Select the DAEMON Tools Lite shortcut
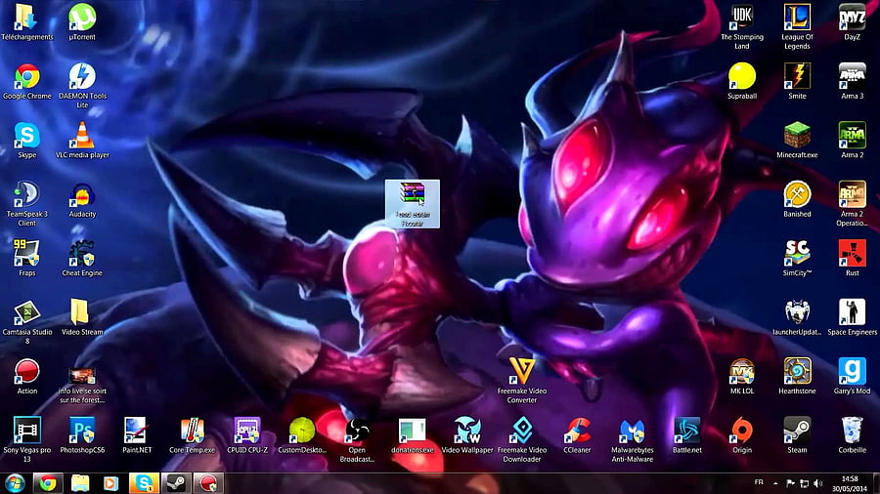Screen dimensions: 880x494 point(82,85)
